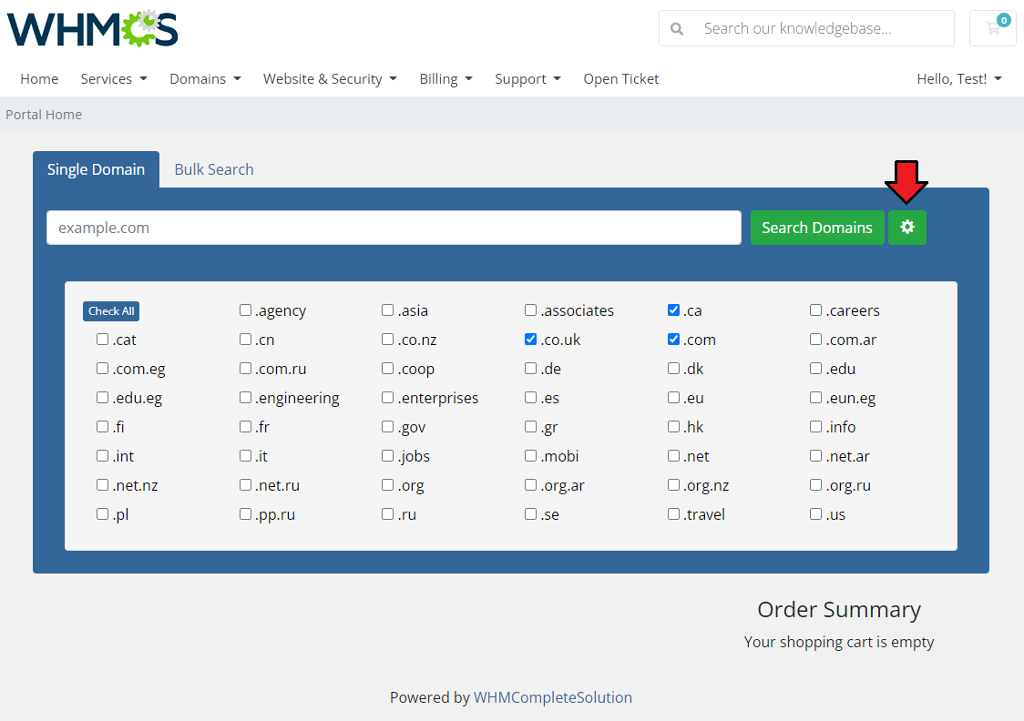Check the .net.ar extension
The width and height of the screenshot is (1024, 721).
[x=815, y=455]
